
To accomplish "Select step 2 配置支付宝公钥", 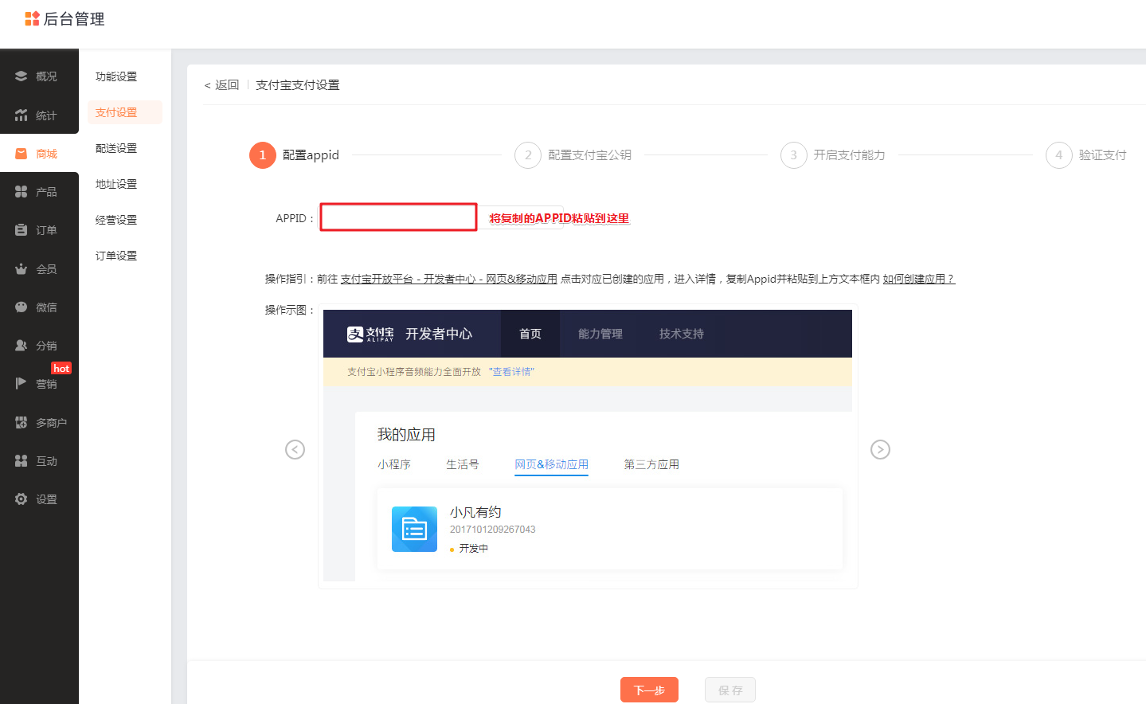I will tap(573, 155).
